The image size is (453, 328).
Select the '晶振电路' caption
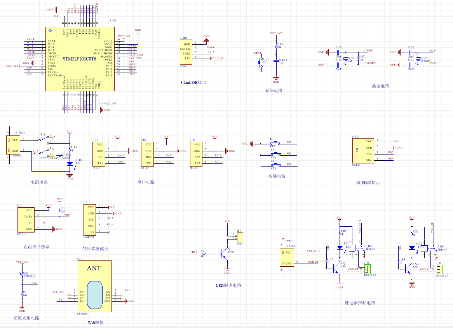pos(380,86)
